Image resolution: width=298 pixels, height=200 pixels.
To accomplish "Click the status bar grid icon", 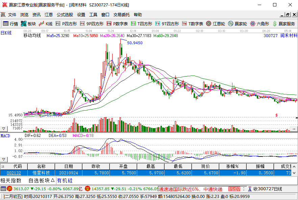I will click(3, 189).
